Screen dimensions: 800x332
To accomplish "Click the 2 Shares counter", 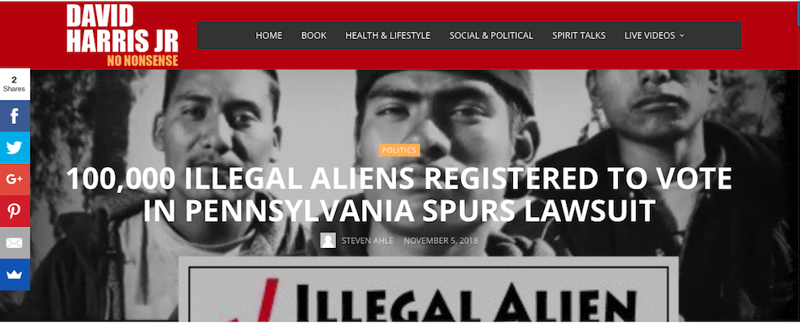I will 15,84.
